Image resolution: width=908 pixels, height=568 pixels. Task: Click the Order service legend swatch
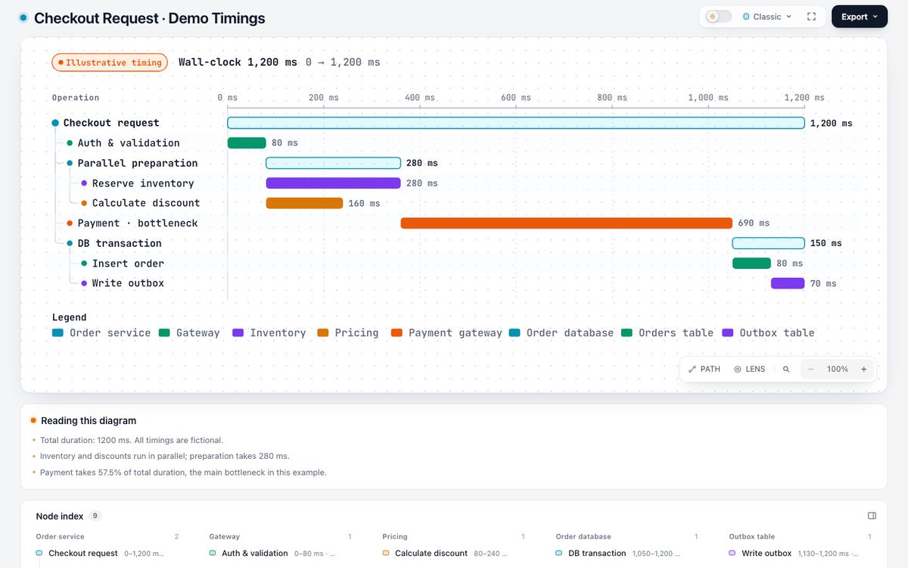(x=58, y=333)
